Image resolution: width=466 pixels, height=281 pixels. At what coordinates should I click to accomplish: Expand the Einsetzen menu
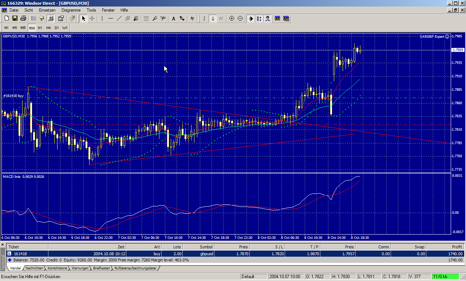pos(47,10)
